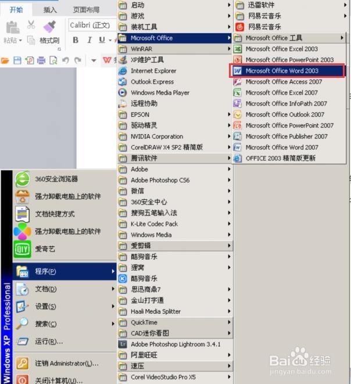Open 远程协助 remote assistance entry
The image size is (351, 384).
click(174, 103)
